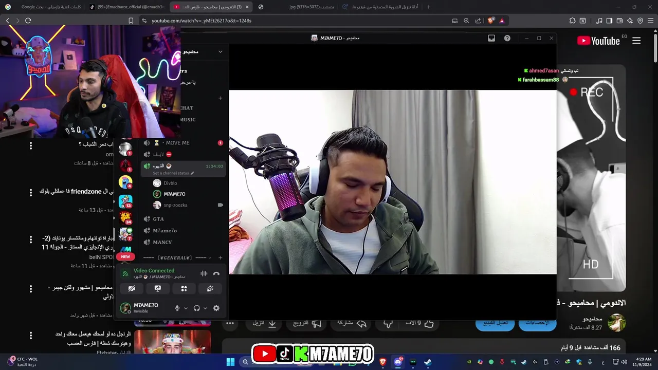Image resolution: width=658 pixels, height=370 pixels.
Task: Open Brave main menu button
Action: [x=650, y=21]
